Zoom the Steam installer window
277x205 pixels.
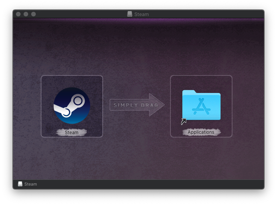[x=33, y=14]
